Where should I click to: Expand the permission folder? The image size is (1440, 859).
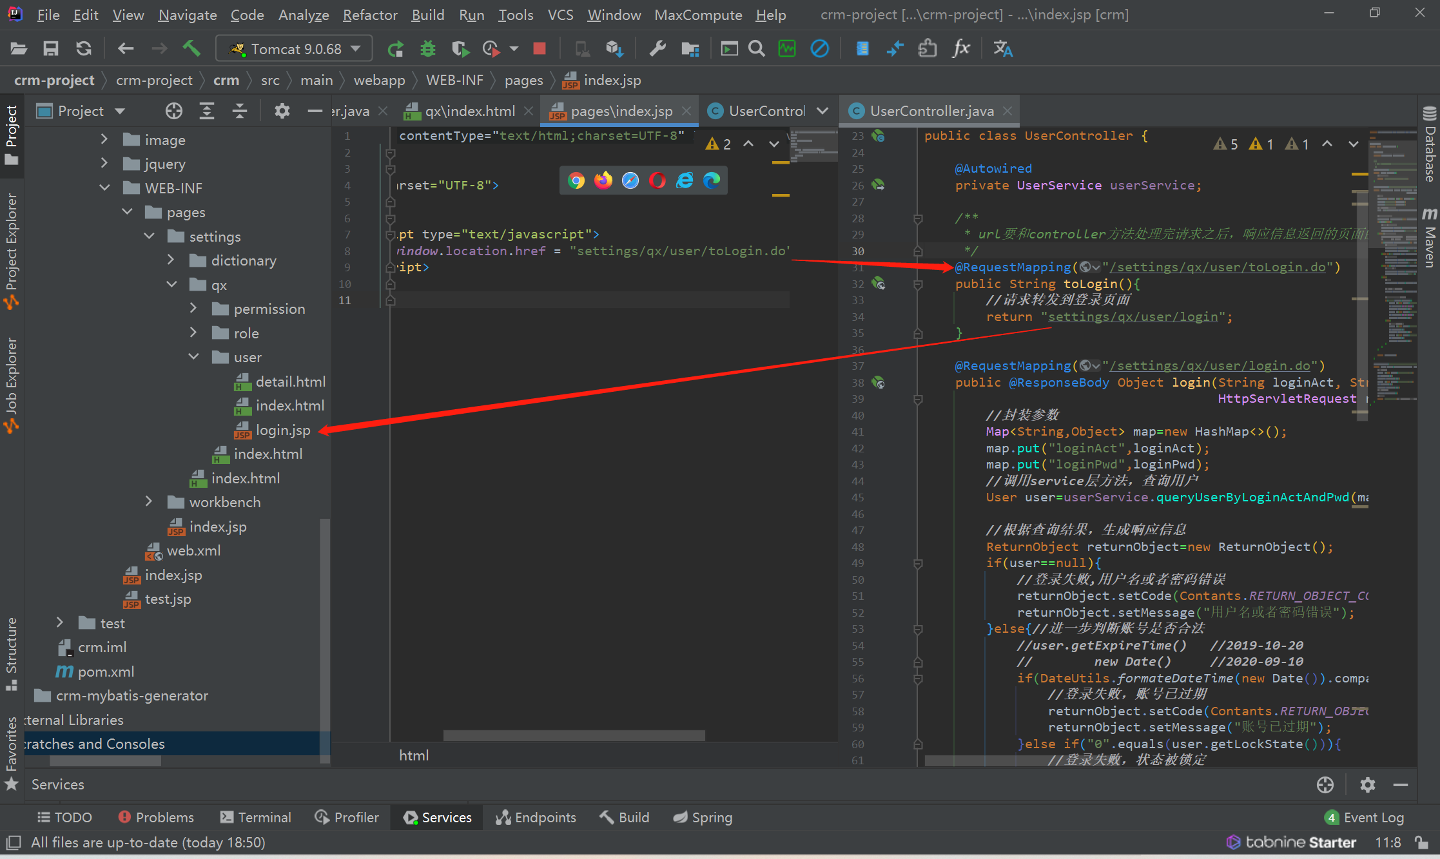[193, 309]
